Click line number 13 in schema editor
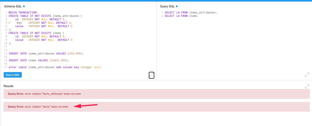 coord(6,54)
